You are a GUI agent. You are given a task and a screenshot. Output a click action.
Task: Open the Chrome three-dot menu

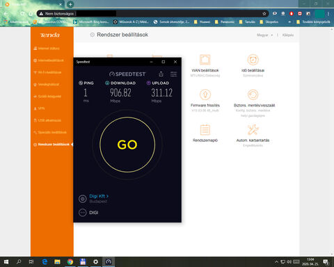328,14
